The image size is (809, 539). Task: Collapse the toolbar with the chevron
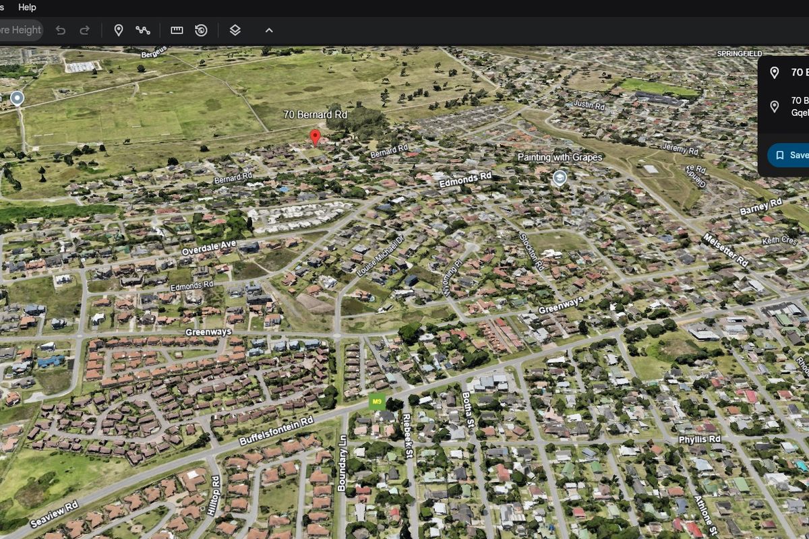click(268, 30)
